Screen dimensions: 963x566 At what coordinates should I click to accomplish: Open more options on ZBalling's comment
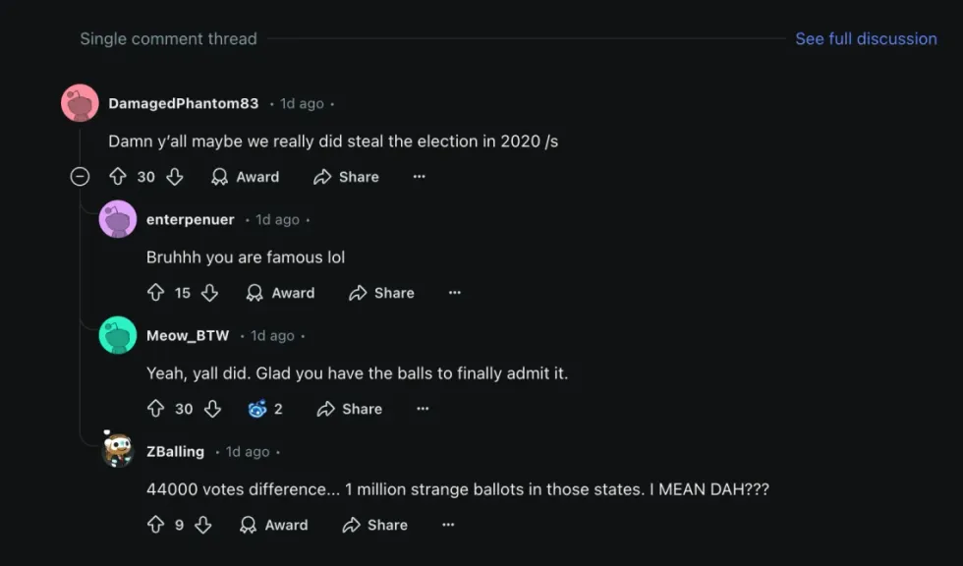(x=448, y=525)
